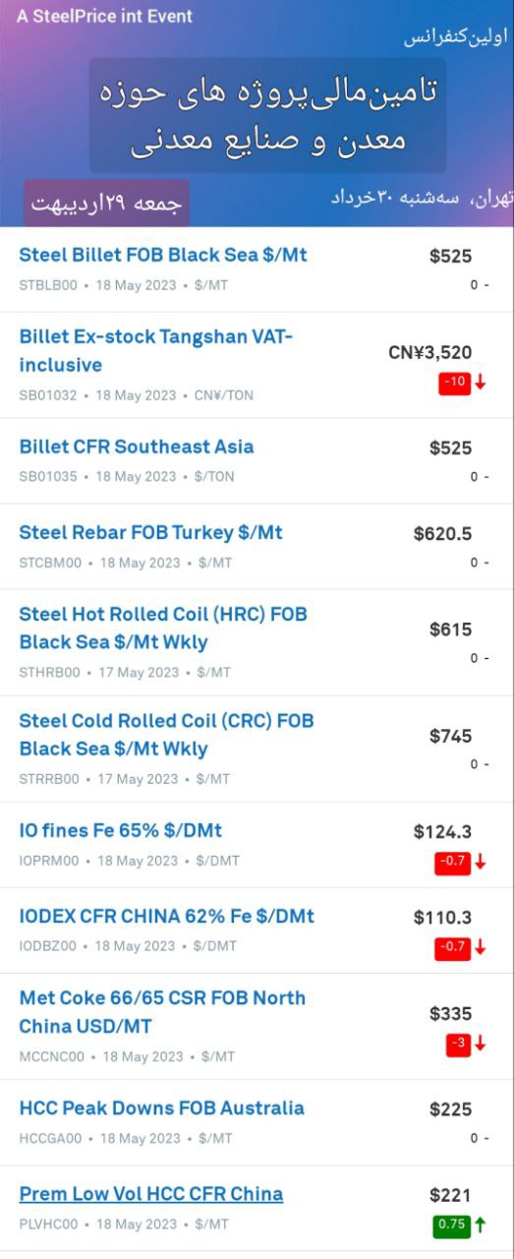Click green up arrow beside Prem Low Vol
The height and width of the screenshot is (1259, 514).
481,1226
